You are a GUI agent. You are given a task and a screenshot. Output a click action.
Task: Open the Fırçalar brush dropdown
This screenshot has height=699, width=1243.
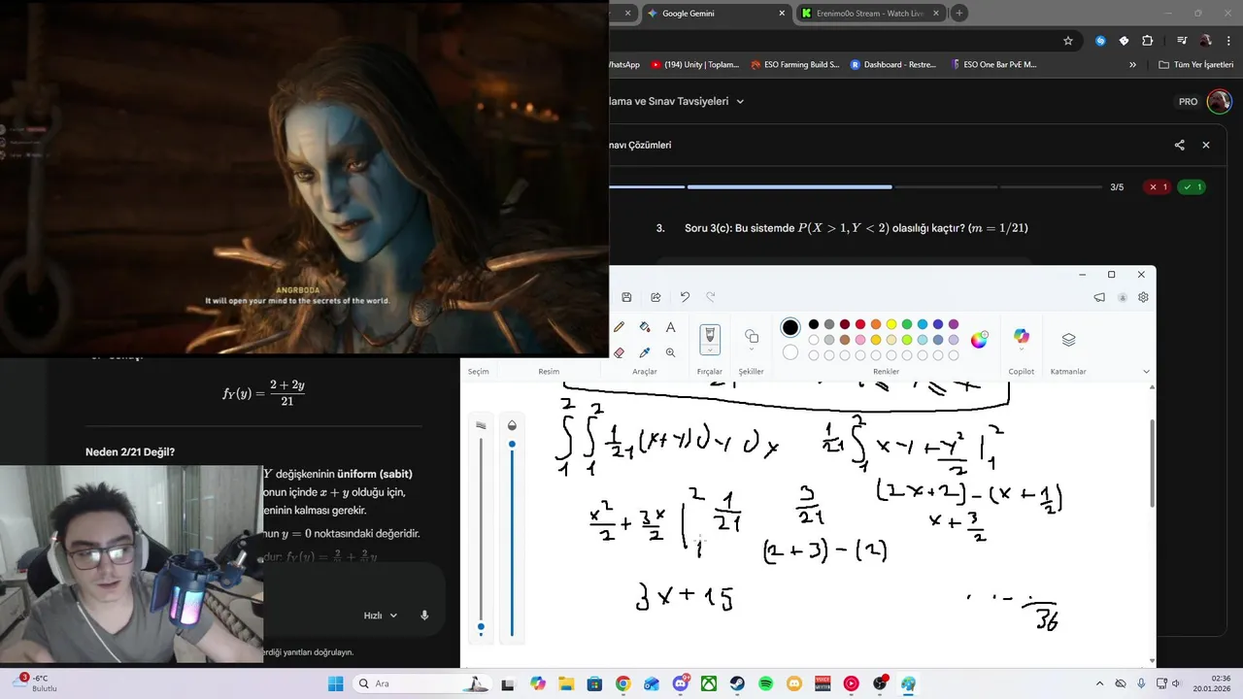tap(710, 350)
